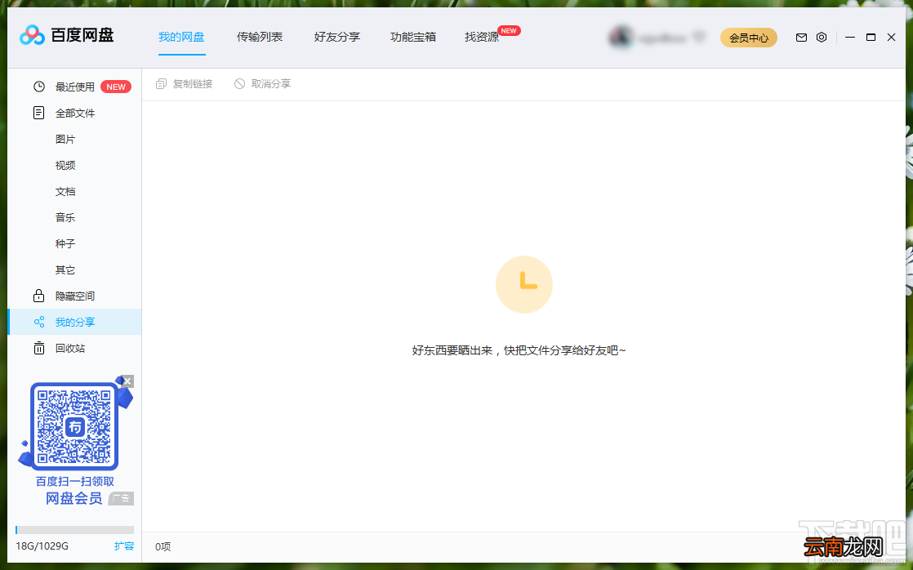Open the settings hexagon icon
The height and width of the screenshot is (570, 913).
click(822, 38)
